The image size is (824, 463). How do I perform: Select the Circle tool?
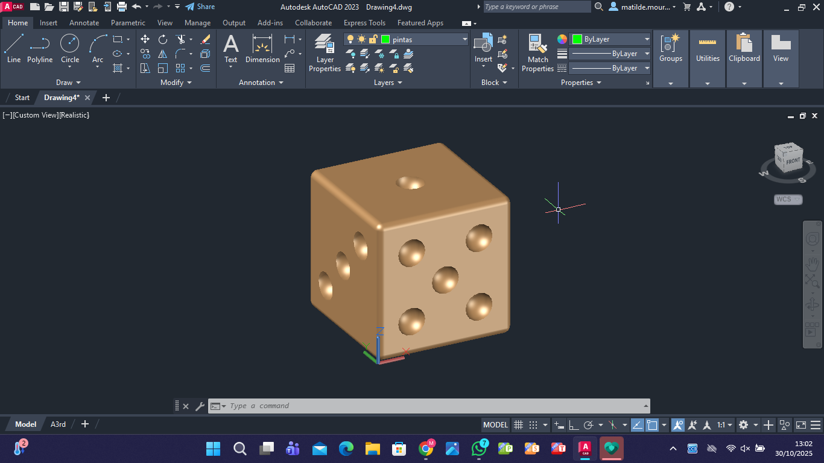pyautogui.click(x=70, y=48)
